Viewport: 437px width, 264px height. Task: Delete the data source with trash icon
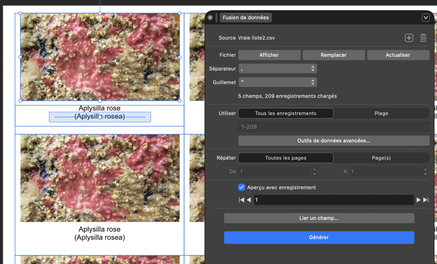click(423, 38)
